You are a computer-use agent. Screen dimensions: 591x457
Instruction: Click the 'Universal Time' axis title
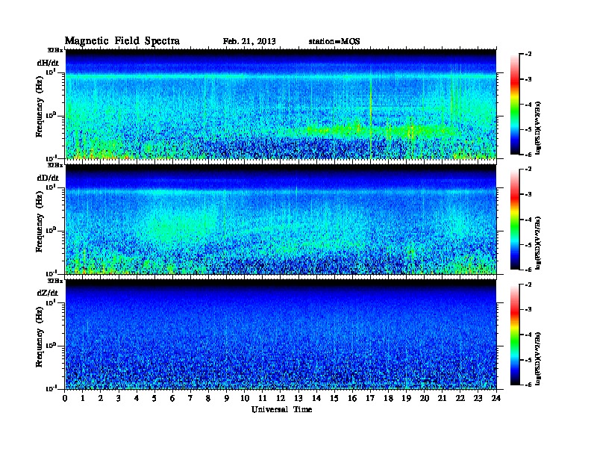coord(281,409)
